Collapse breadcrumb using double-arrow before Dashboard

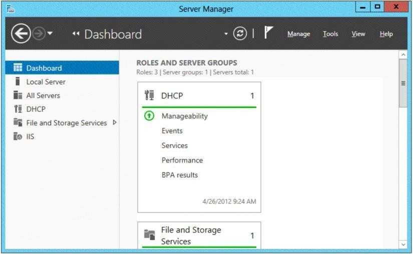(x=76, y=33)
